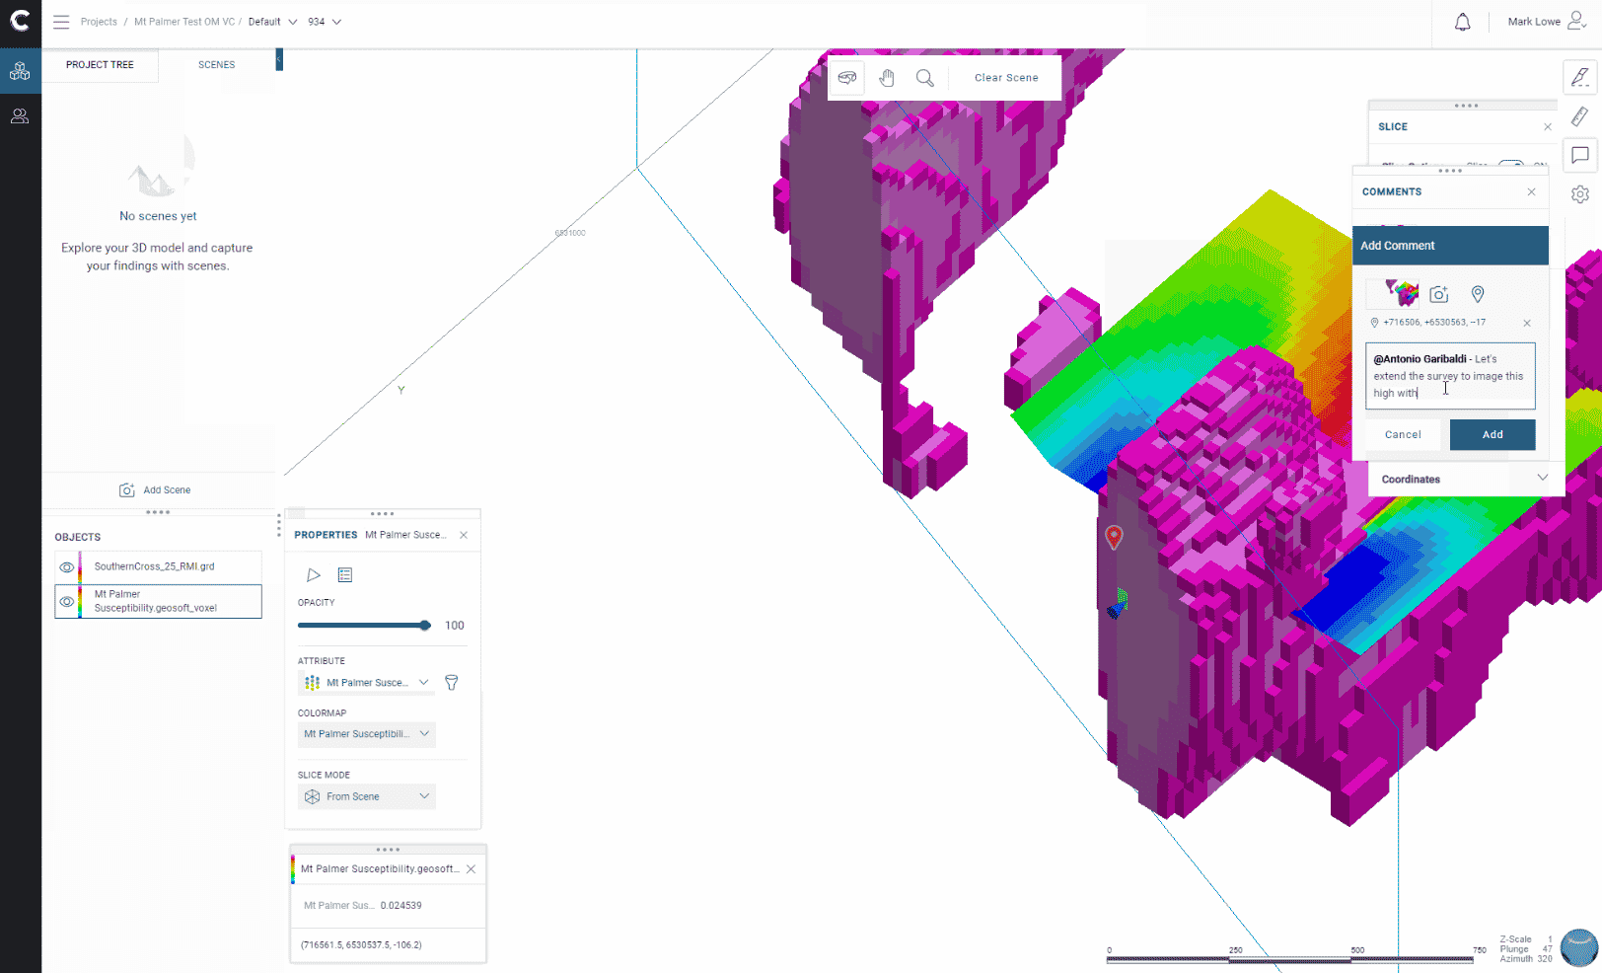Open the scene settings gear
The image size is (1602, 973).
point(1580,194)
